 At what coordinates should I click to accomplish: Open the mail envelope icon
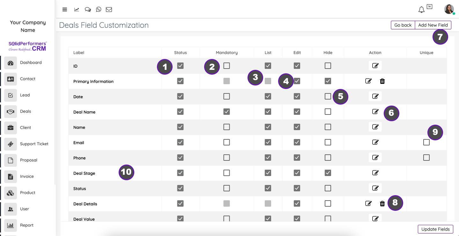pyautogui.click(x=109, y=10)
